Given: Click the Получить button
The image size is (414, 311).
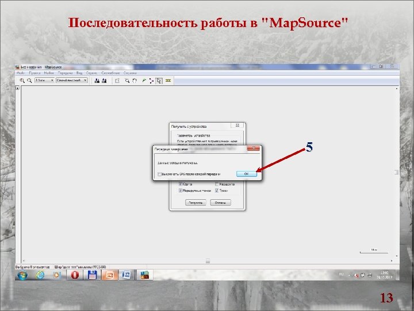Looking at the screenshot, I should click(x=195, y=203).
